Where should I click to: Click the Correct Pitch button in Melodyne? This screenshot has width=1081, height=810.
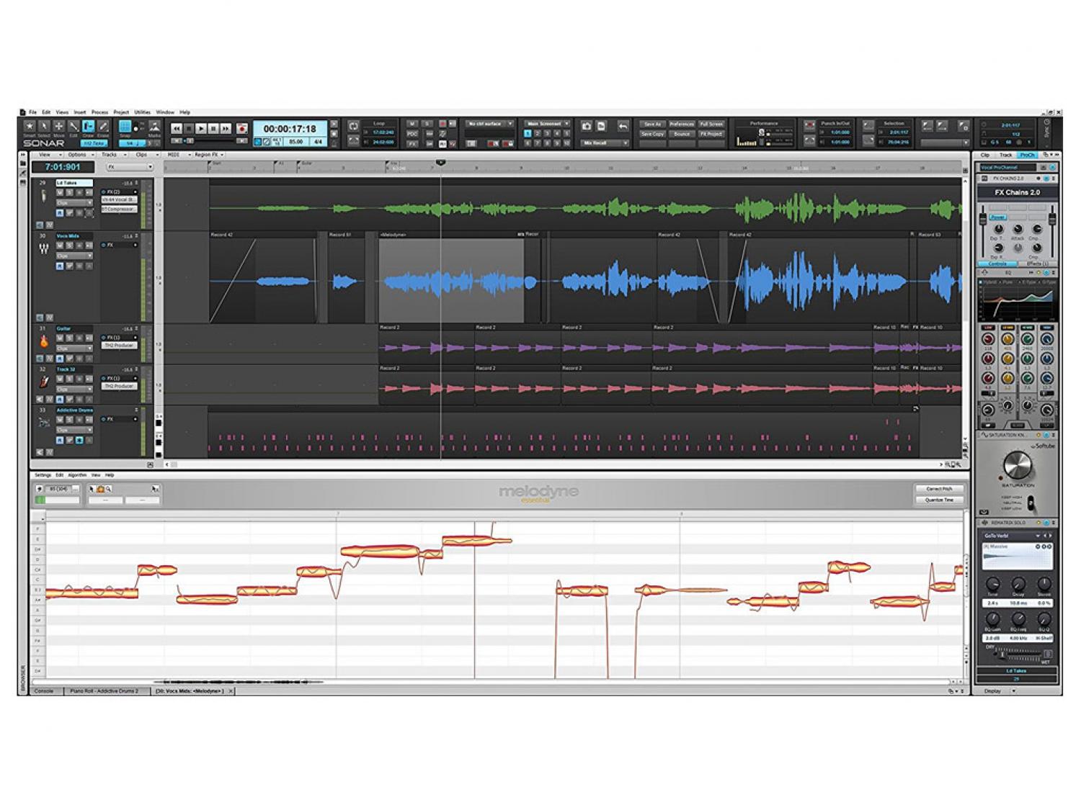938,489
